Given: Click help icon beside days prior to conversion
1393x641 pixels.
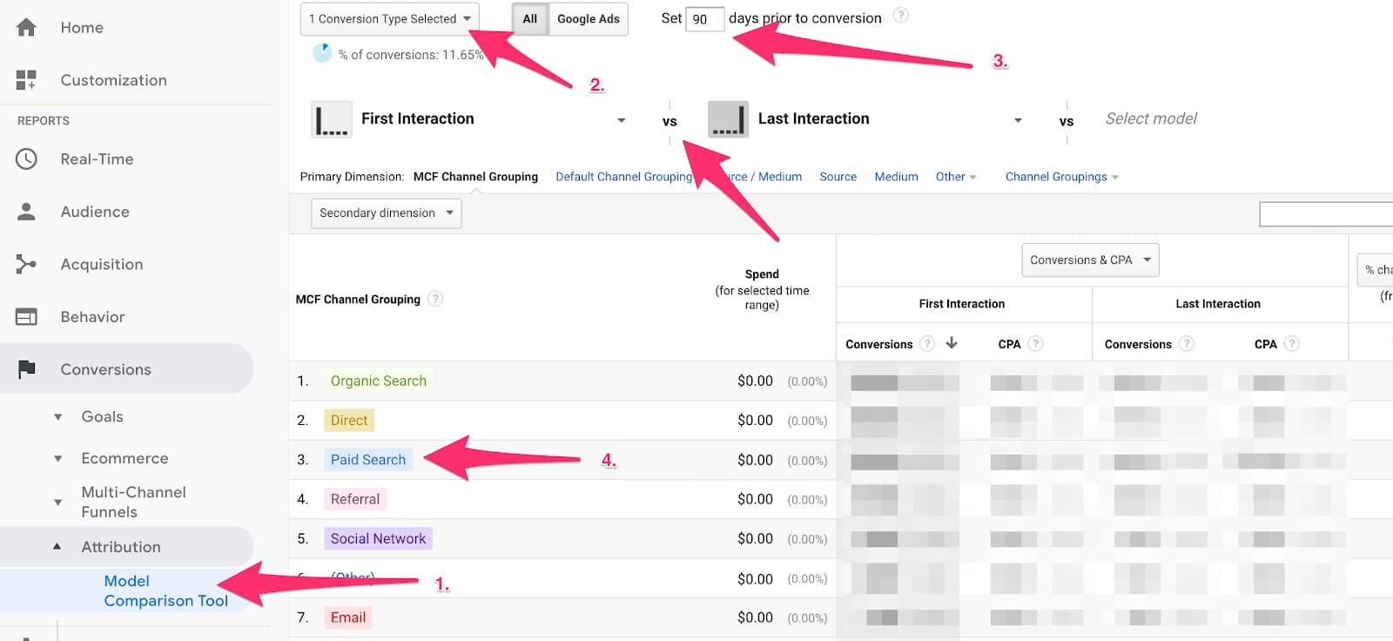Looking at the screenshot, I should click(901, 16).
